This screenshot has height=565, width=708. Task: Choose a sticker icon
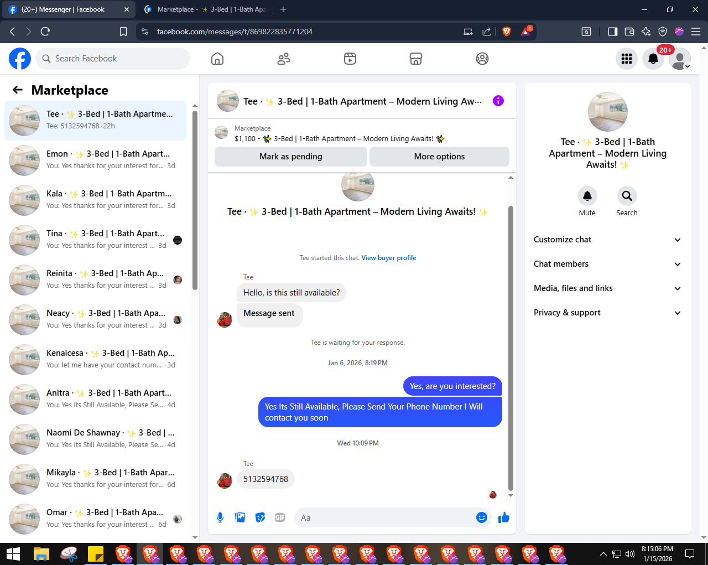click(x=260, y=517)
